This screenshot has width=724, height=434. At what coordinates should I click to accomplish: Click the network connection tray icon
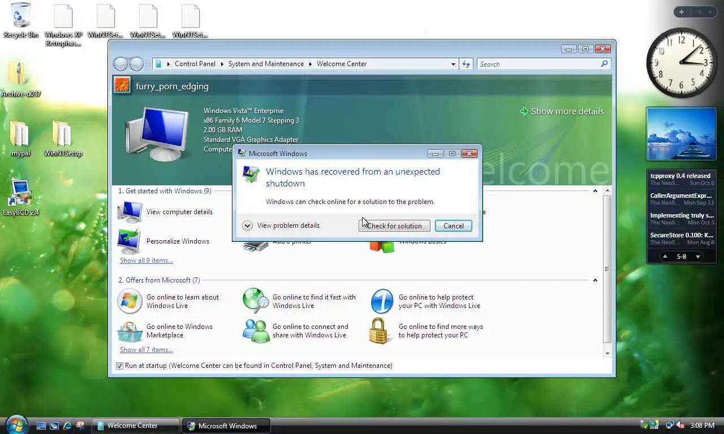[x=670, y=425]
